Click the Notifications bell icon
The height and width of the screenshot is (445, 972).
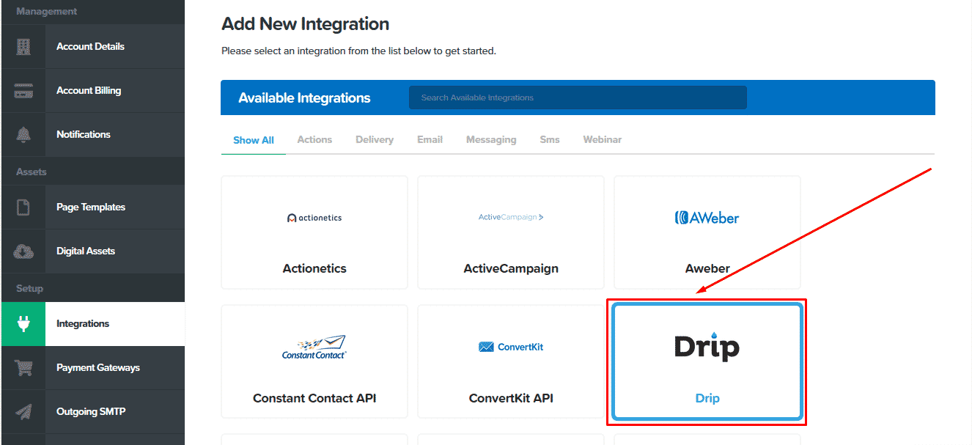[x=23, y=135]
